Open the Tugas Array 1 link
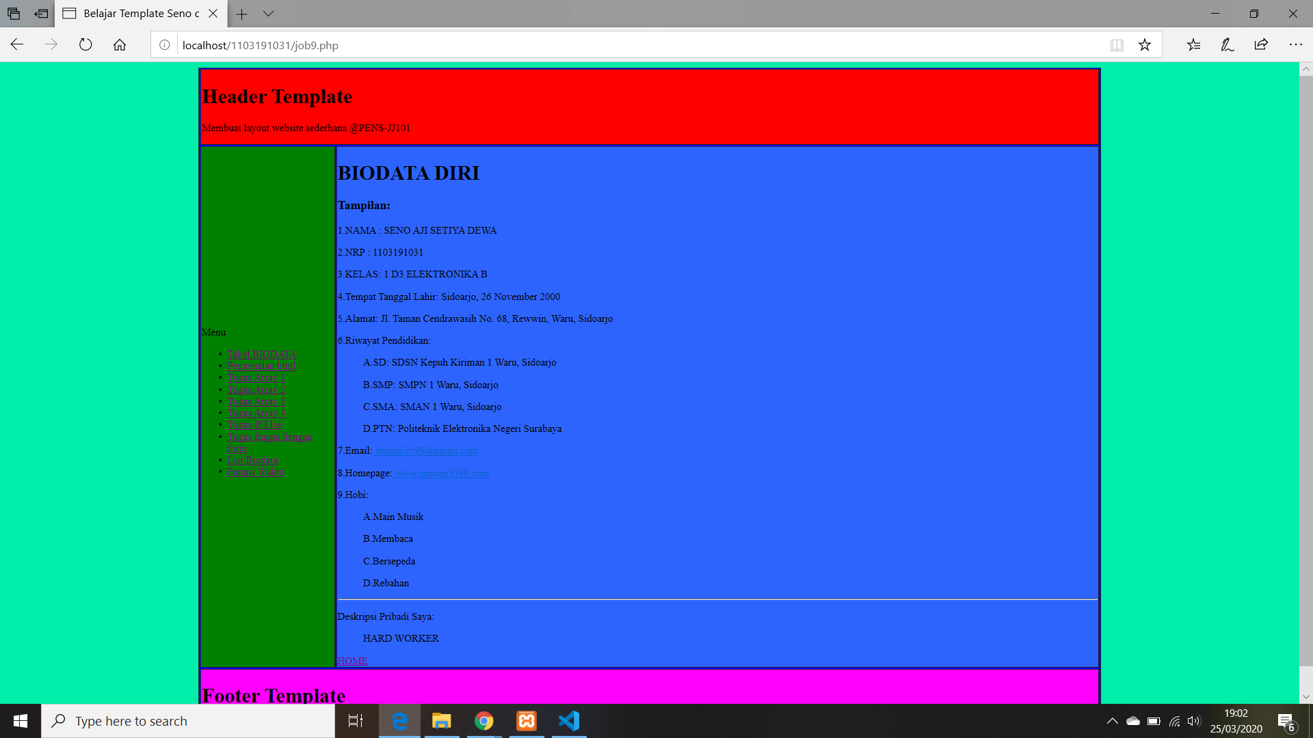This screenshot has height=738, width=1313. (x=256, y=377)
